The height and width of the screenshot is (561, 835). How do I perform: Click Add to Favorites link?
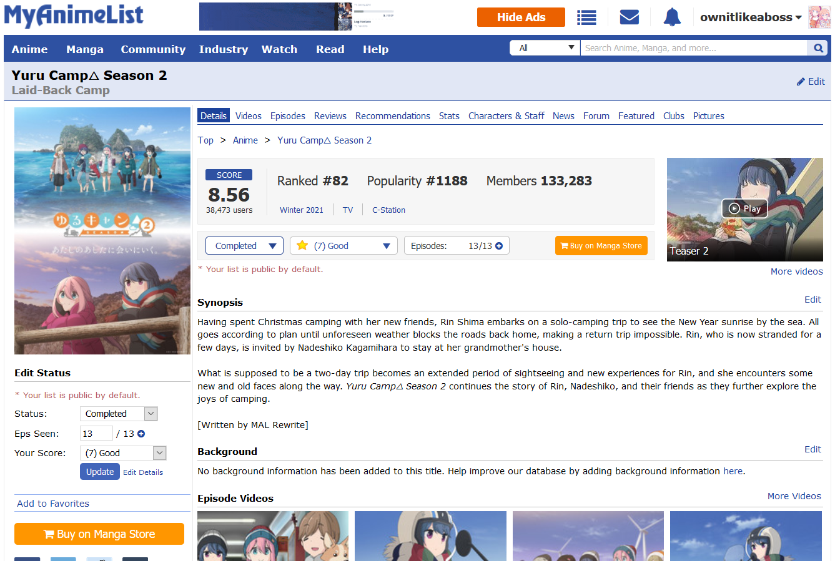53,504
